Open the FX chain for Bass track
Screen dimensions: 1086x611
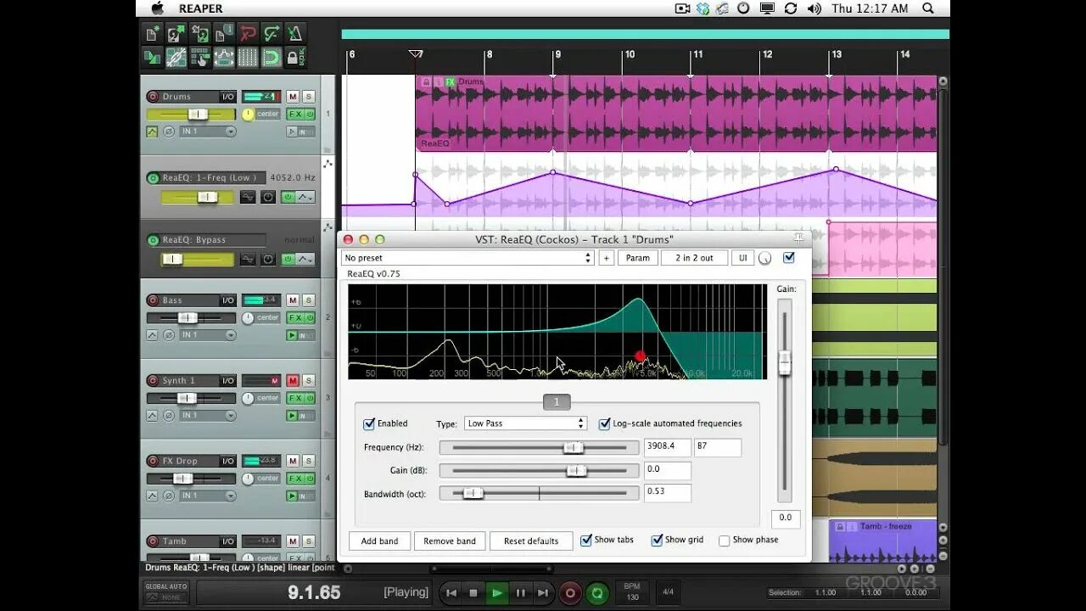(x=294, y=317)
